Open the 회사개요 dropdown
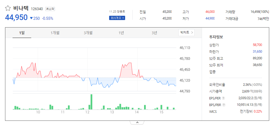 pyautogui.click(x=117, y=18)
